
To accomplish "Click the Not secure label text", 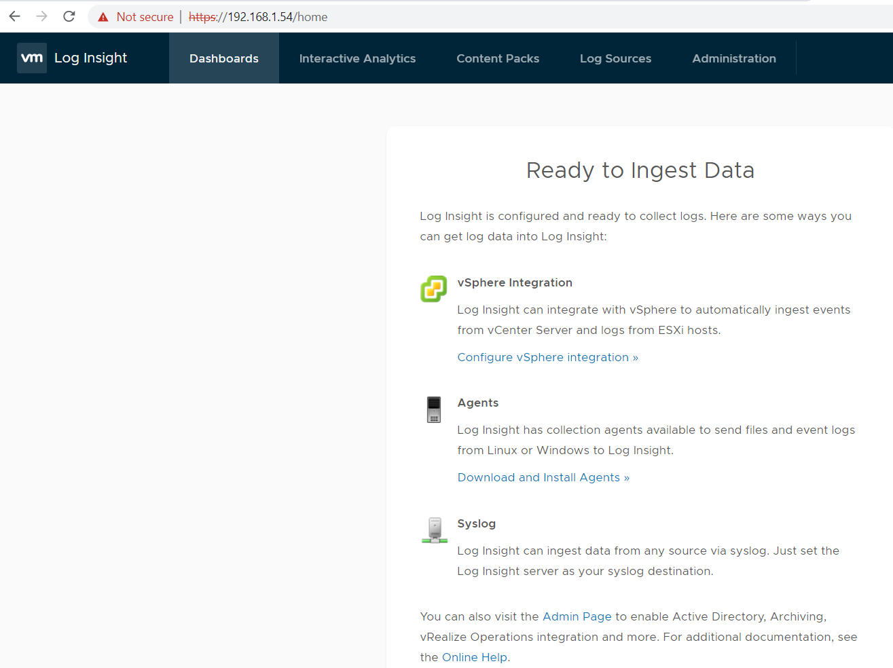I will tap(145, 17).
